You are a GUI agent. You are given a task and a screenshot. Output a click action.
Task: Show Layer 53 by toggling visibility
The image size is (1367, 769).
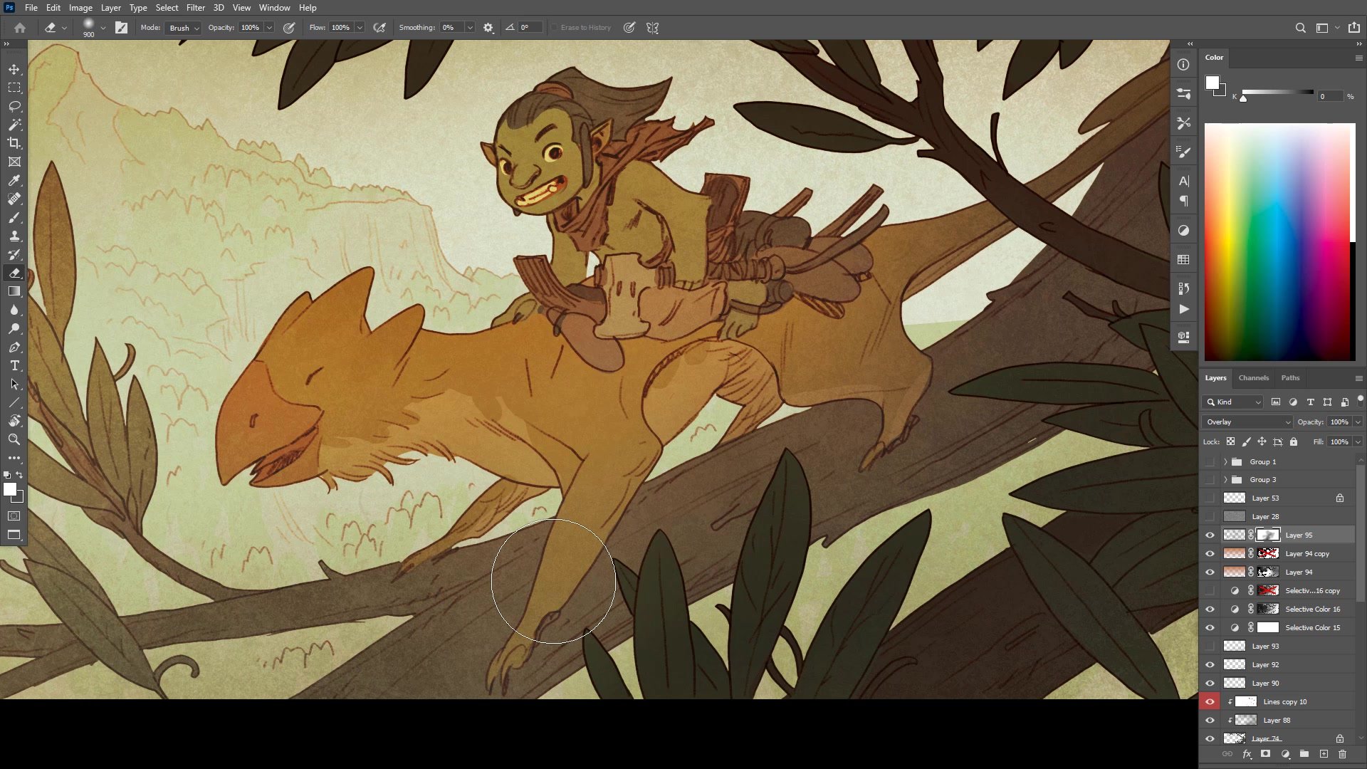click(1210, 498)
